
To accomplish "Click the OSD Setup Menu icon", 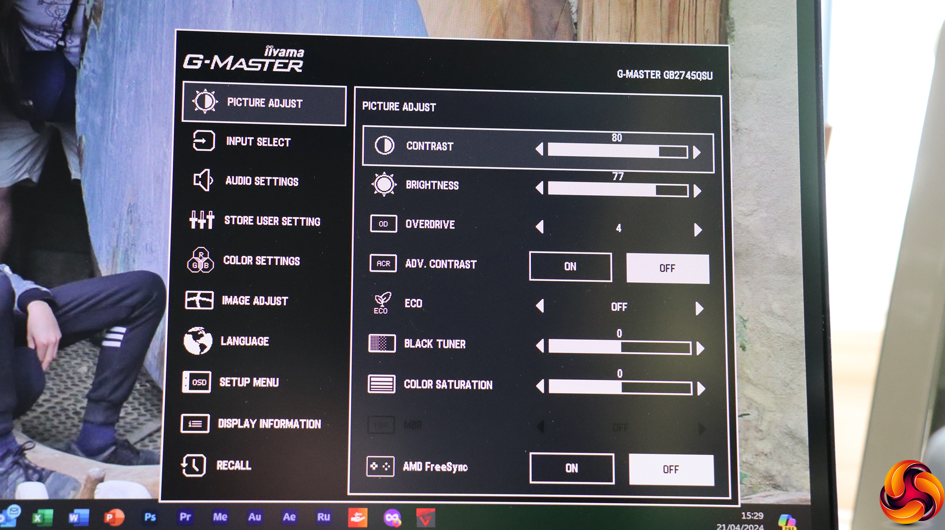I will 197,382.
